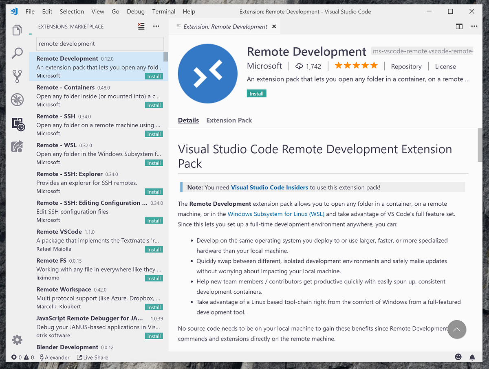Click the download count 1,742

click(x=308, y=66)
